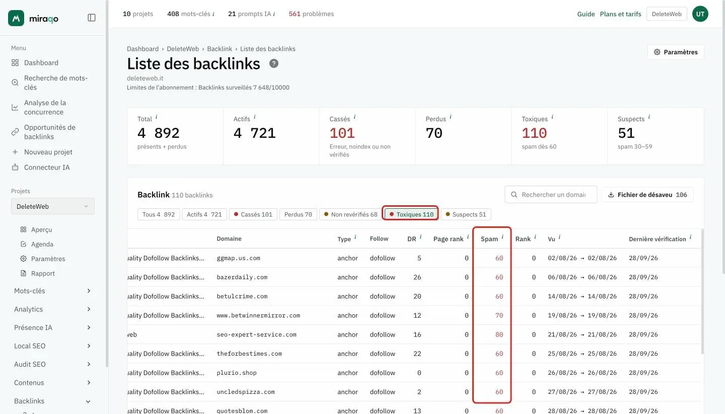725x414 pixels.
Task: Click the Rapport document icon
Action: point(23,273)
